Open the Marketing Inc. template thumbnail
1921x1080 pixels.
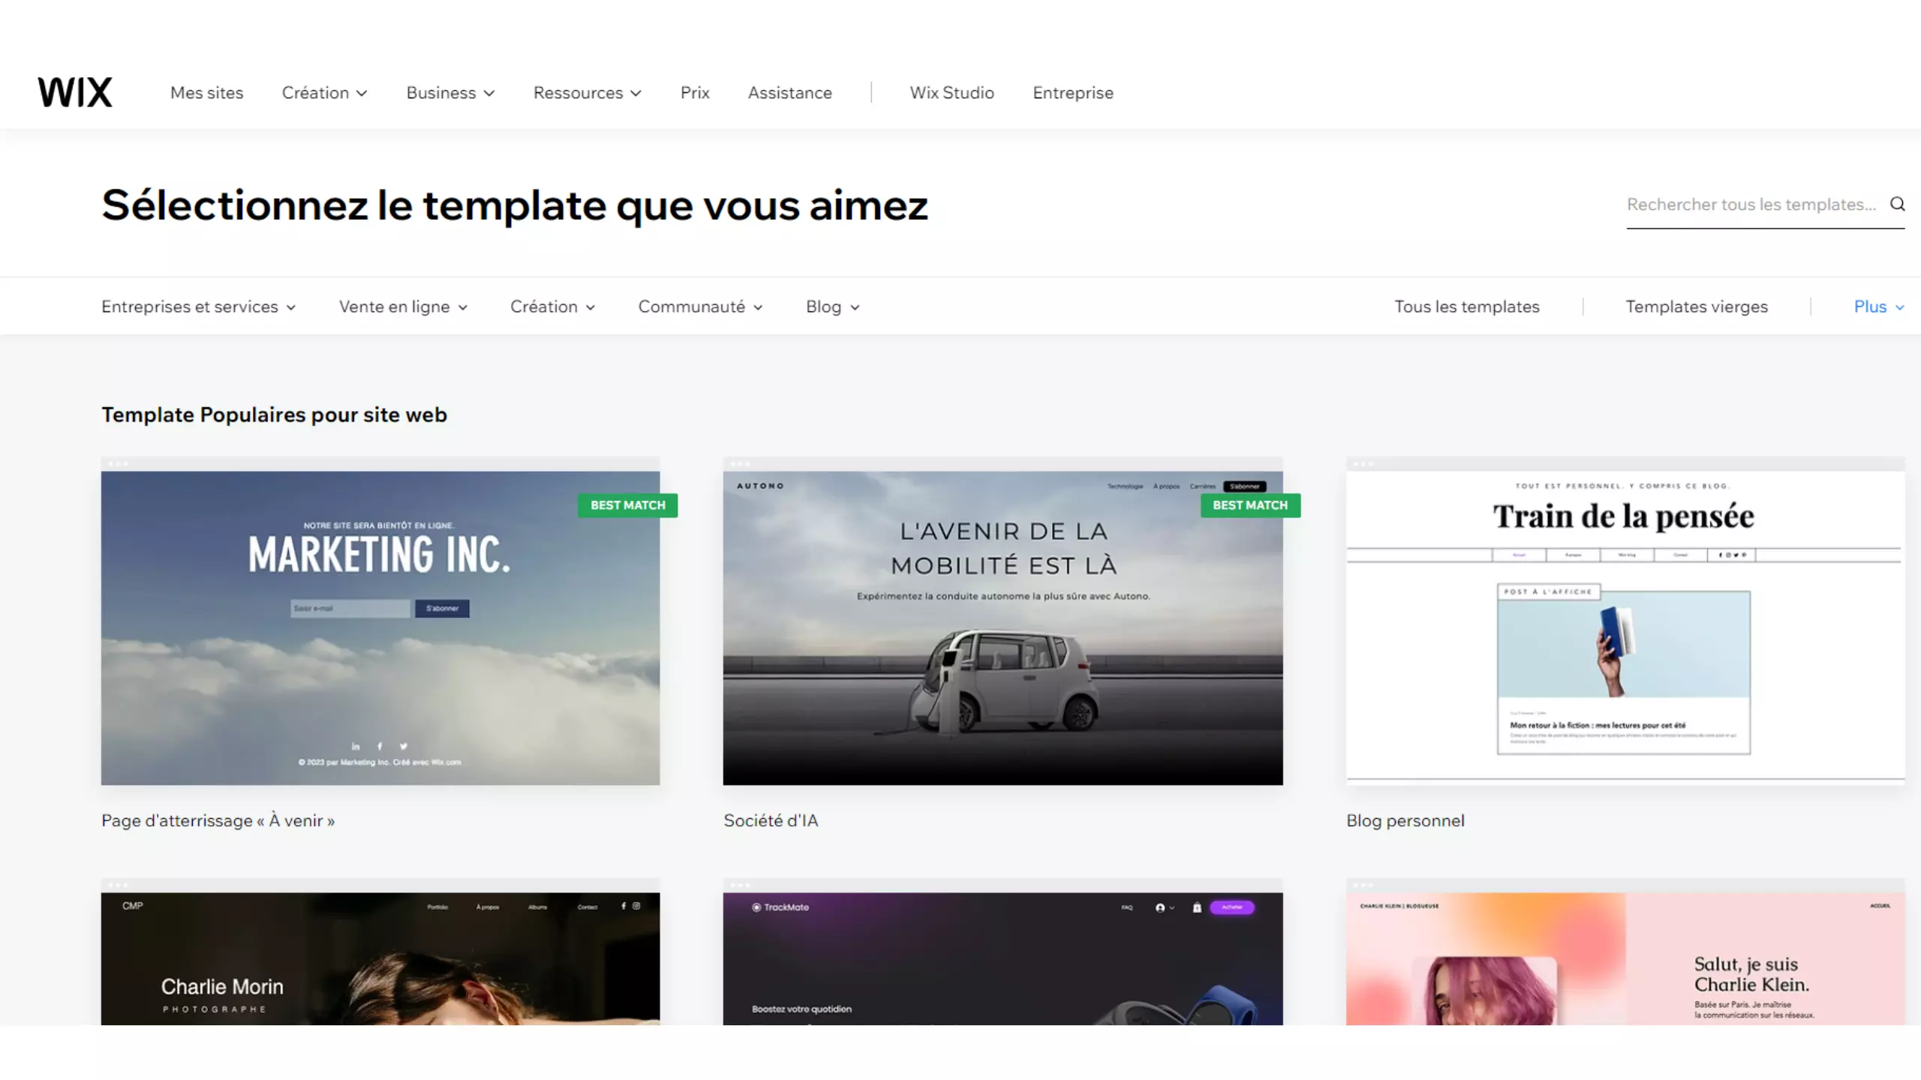380,621
